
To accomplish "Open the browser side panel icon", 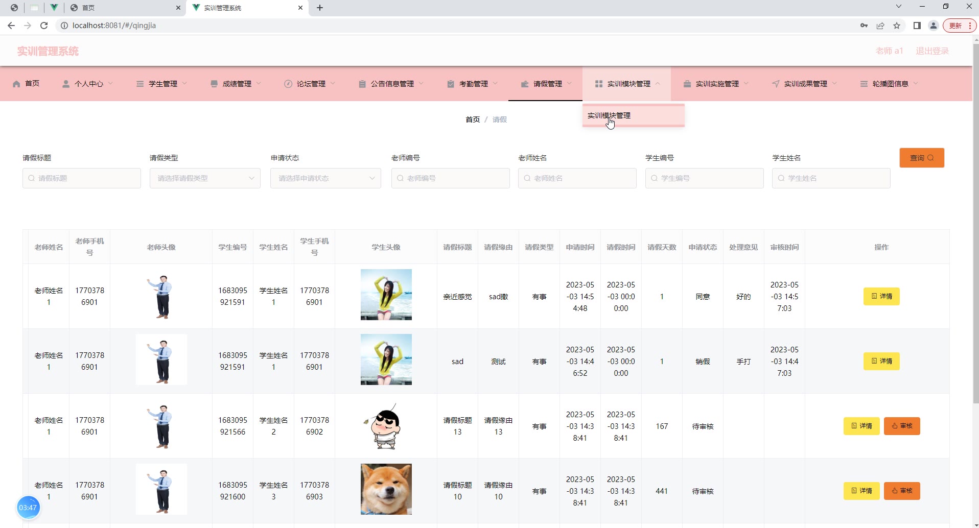I will 917,26.
